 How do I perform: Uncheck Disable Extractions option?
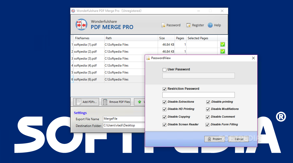(x=164, y=102)
